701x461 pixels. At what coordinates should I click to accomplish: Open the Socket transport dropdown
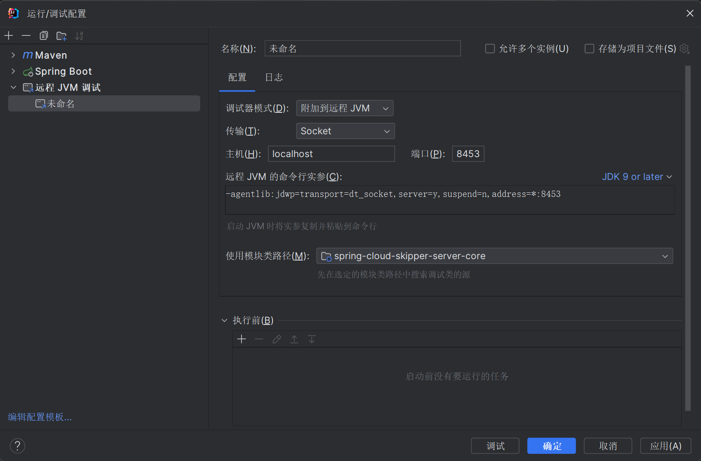coord(345,131)
